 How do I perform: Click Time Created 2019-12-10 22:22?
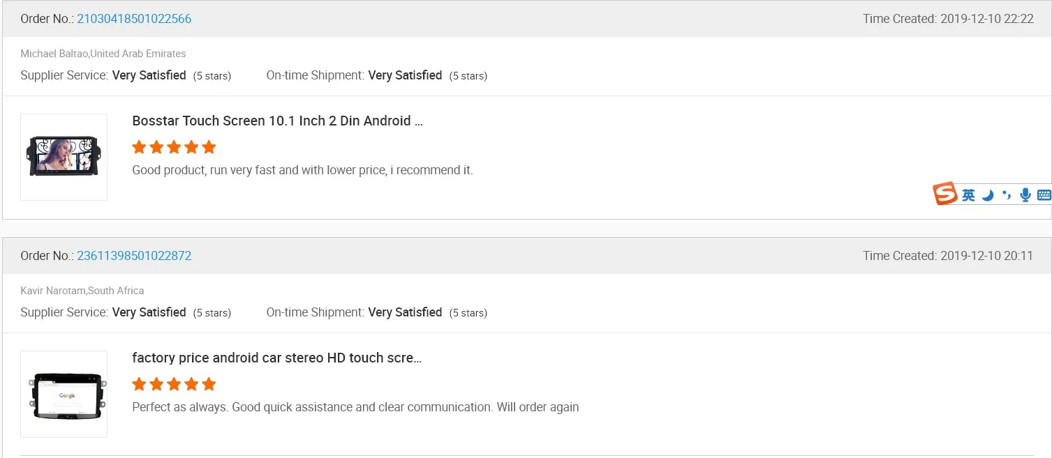click(948, 19)
